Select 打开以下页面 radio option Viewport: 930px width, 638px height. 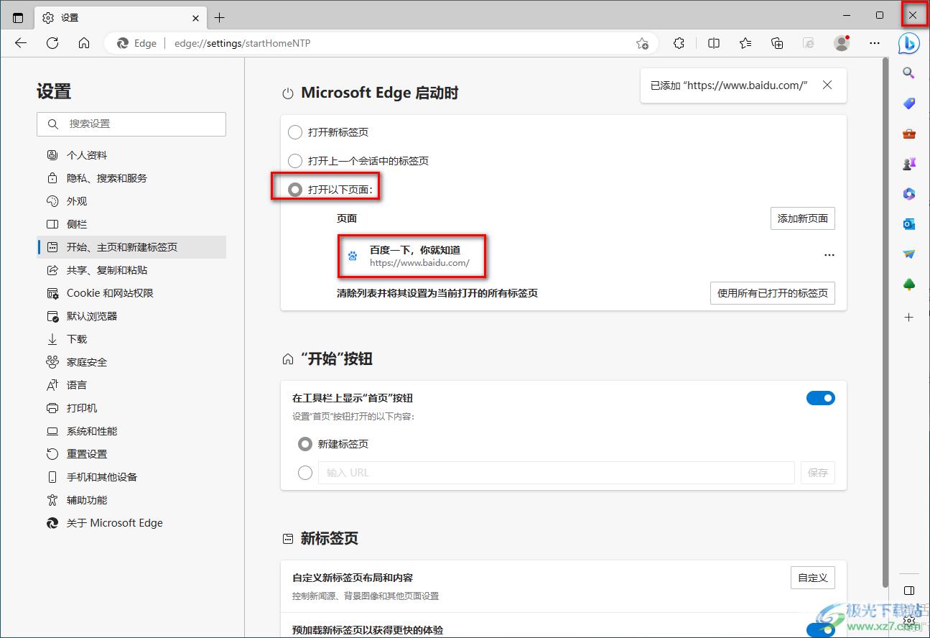(x=295, y=190)
